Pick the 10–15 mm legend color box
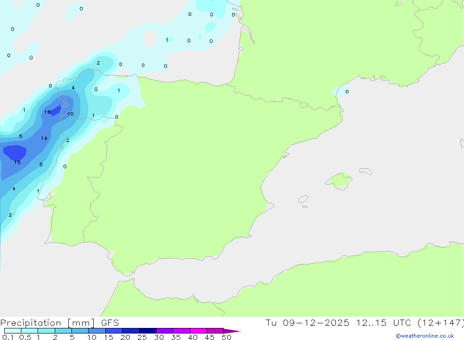Screen dimensions: 464x340 pyautogui.click(x=97, y=331)
